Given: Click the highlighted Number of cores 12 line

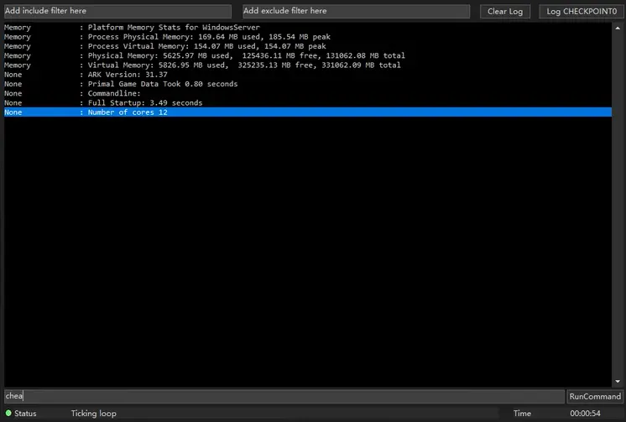Looking at the screenshot, I should coord(128,112).
